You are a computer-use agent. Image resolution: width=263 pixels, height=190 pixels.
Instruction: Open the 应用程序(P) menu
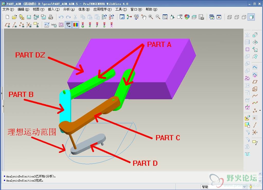point(103,10)
